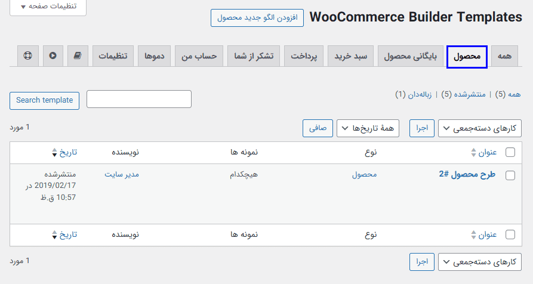This screenshot has height=284, width=533.
Task: Switch to the پرداخت tab
Action: click(304, 55)
